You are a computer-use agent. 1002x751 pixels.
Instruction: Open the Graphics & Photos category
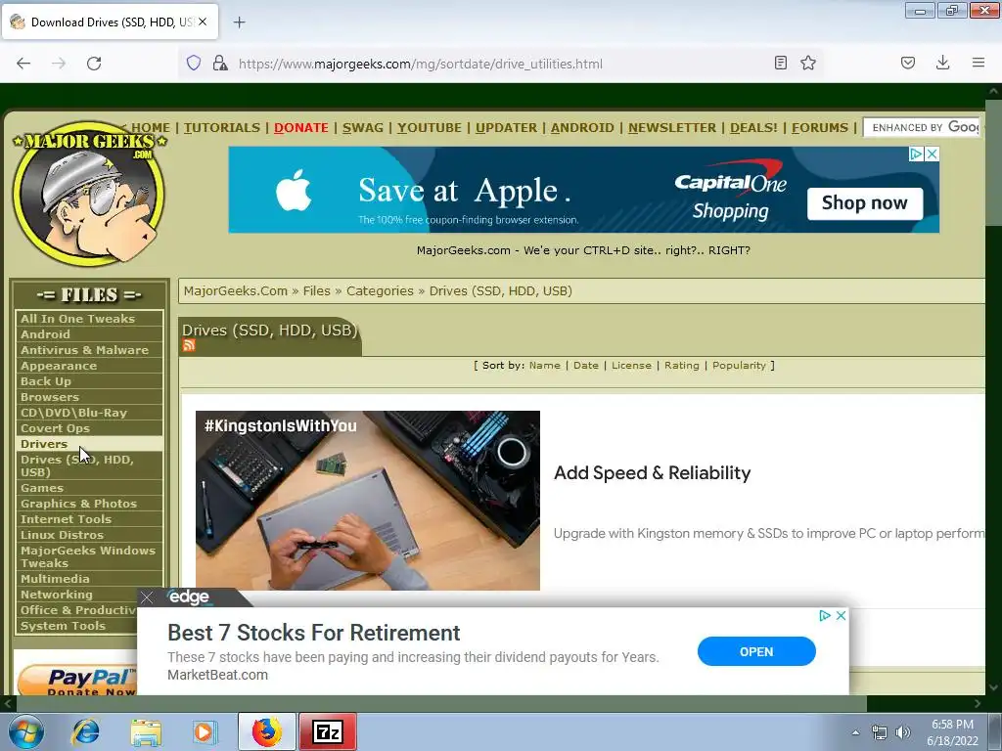89,504
